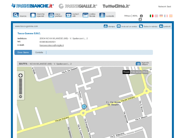Click the ricerca magnifier icon
The height and width of the screenshot is (138, 185).
(x=16, y=15)
